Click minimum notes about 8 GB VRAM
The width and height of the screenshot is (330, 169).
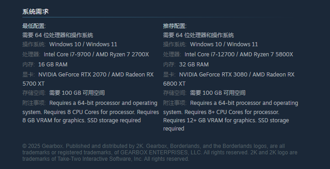click(x=81, y=120)
